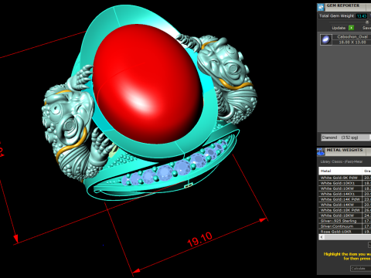This screenshot has width=371, height=278.
Task: Click the metal list left scroll arrow
Action: pos(322,237)
